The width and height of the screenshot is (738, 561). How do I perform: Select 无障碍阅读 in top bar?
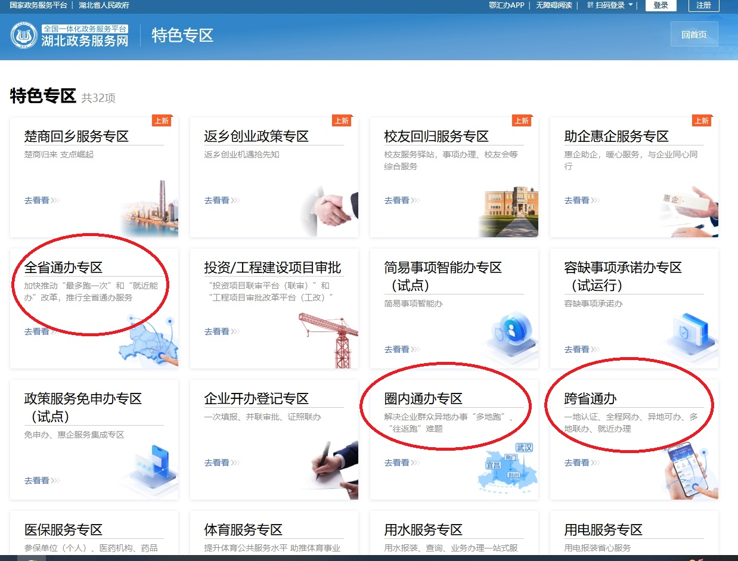click(553, 5)
